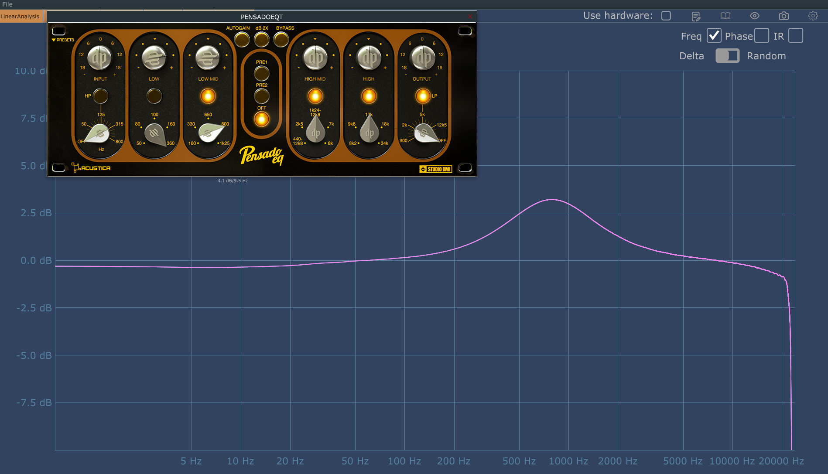Click the HIGH frequency selector knob
This screenshot has width=828, height=474.
pos(370,130)
